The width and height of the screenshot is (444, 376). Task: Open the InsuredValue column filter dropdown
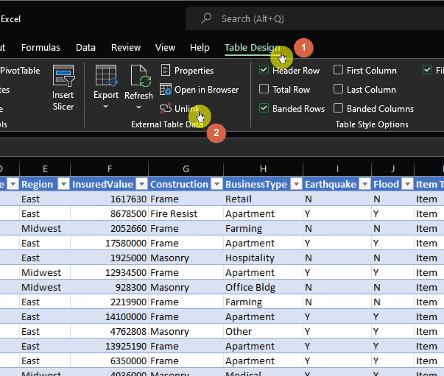tap(141, 185)
